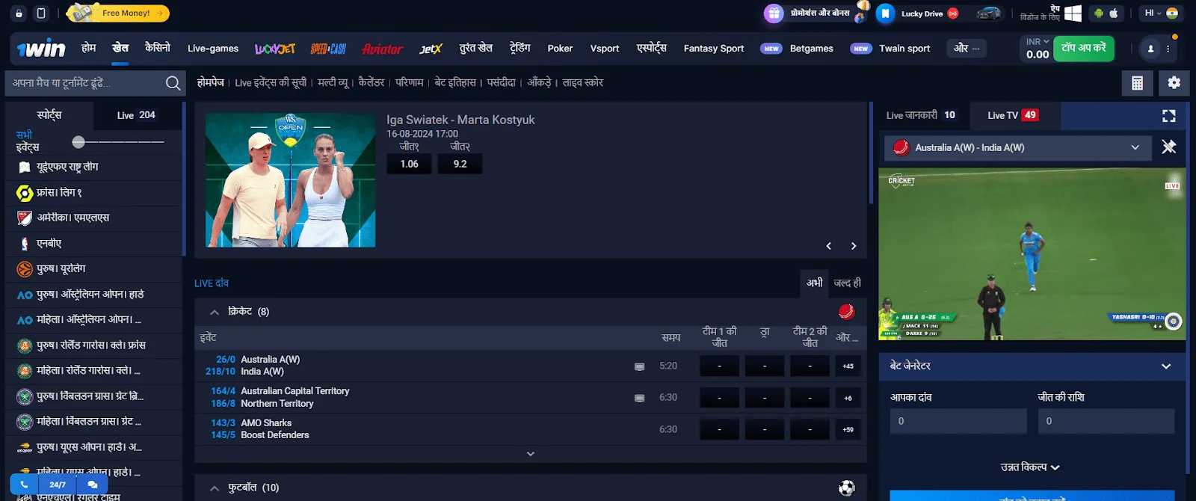Click live stream icon for Australian Capital Territory
This screenshot has height=501, width=1196.
[639, 399]
